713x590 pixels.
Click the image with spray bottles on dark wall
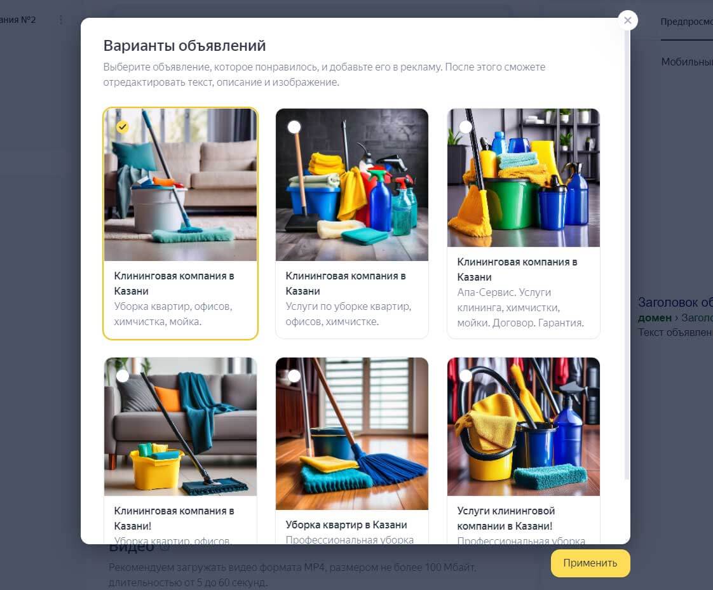[x=352, y=185]
